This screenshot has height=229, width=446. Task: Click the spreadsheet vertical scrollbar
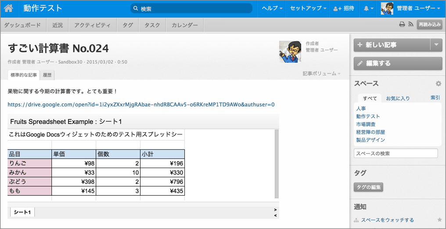click(277, 164)
